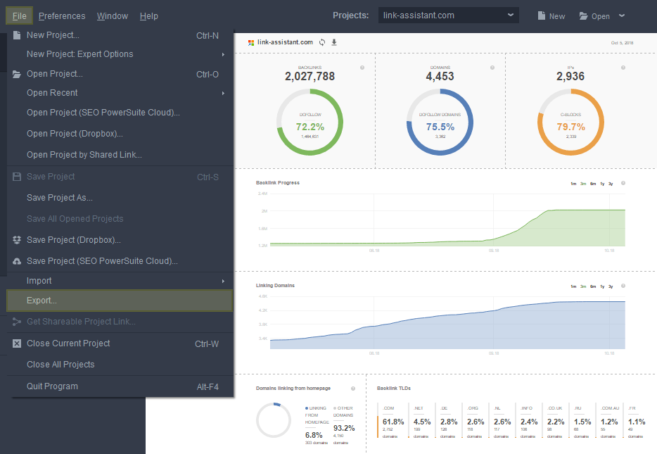The height and width of the screenshot is (454, 657).
Task: Open the Window menu
Action: pos(113,16)
